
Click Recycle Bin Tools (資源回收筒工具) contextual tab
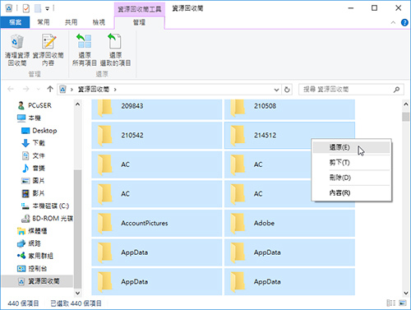click(139, 9)
